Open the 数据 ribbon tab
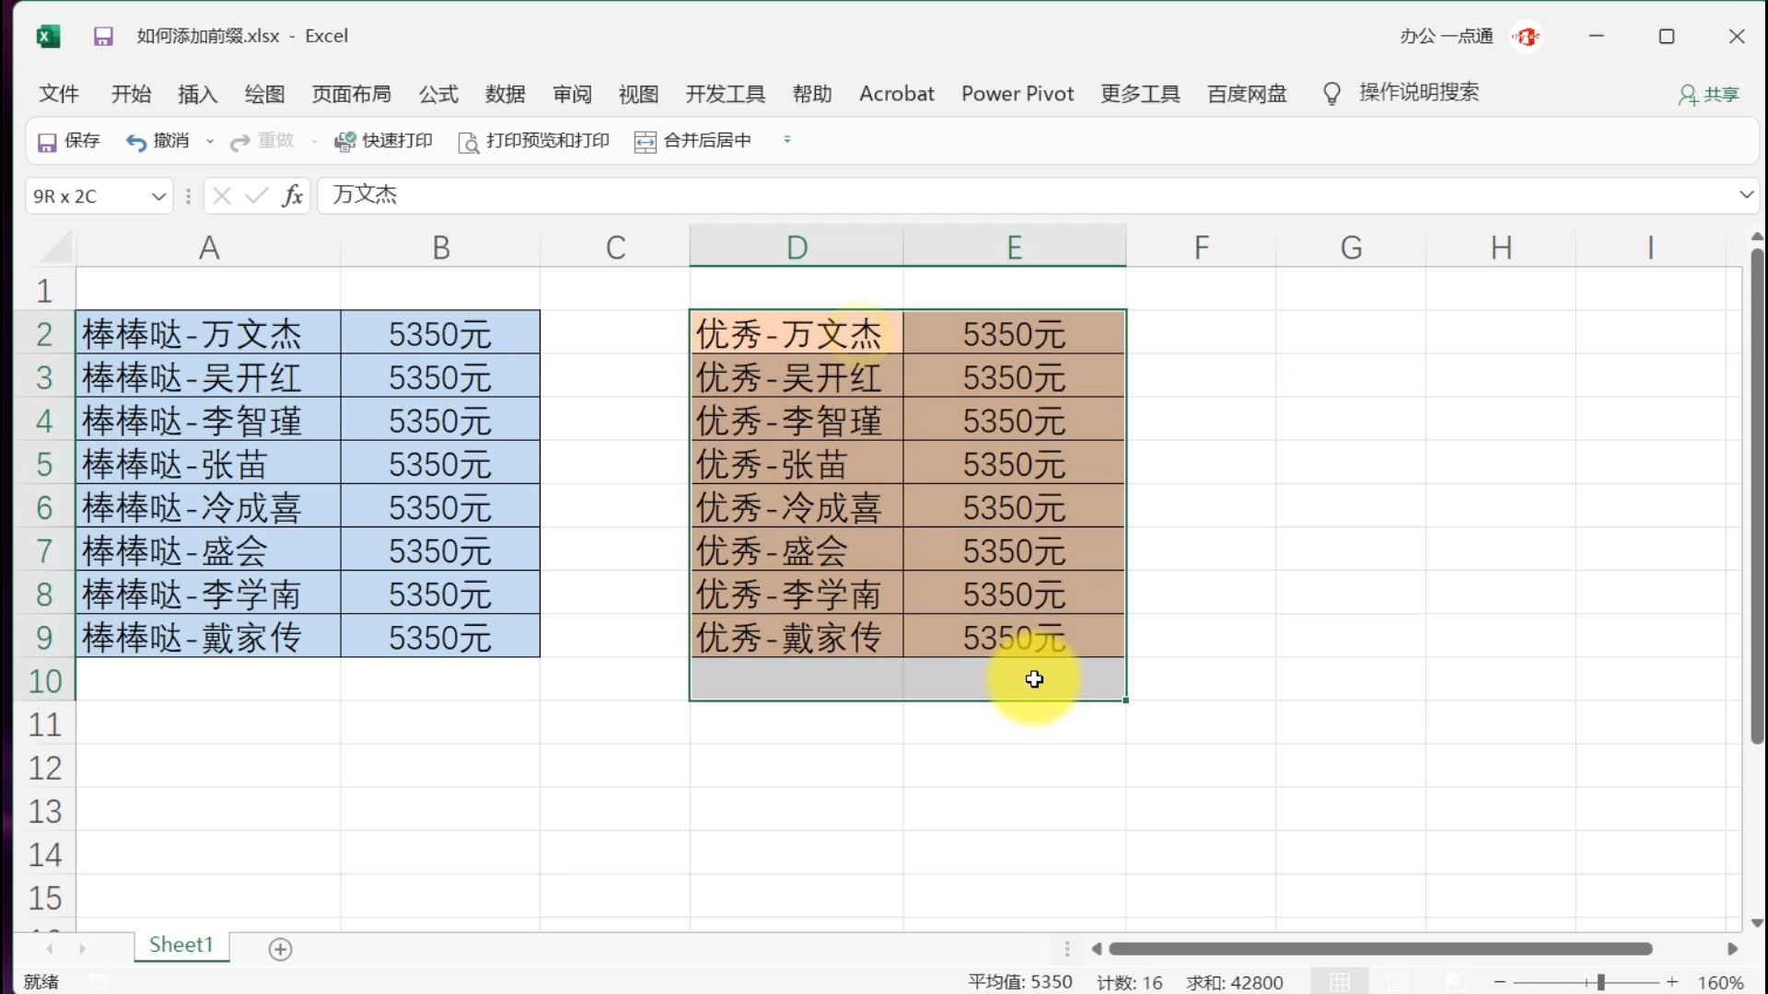 coord(505,94)
